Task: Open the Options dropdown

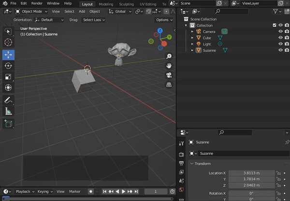Action: pos(164,20)
